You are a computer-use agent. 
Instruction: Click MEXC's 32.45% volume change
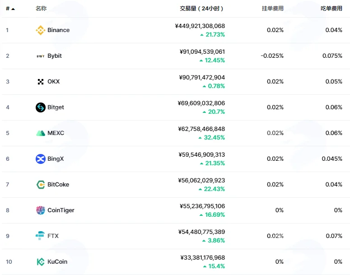coord(212,137)
